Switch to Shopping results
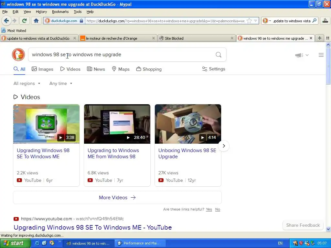 149,69
